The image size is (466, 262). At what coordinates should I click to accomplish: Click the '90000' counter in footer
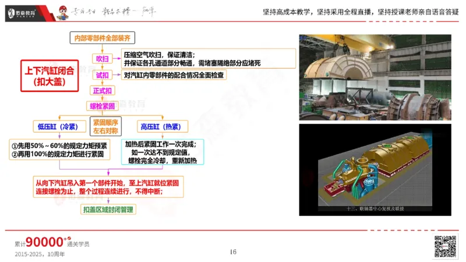[44, 242]
